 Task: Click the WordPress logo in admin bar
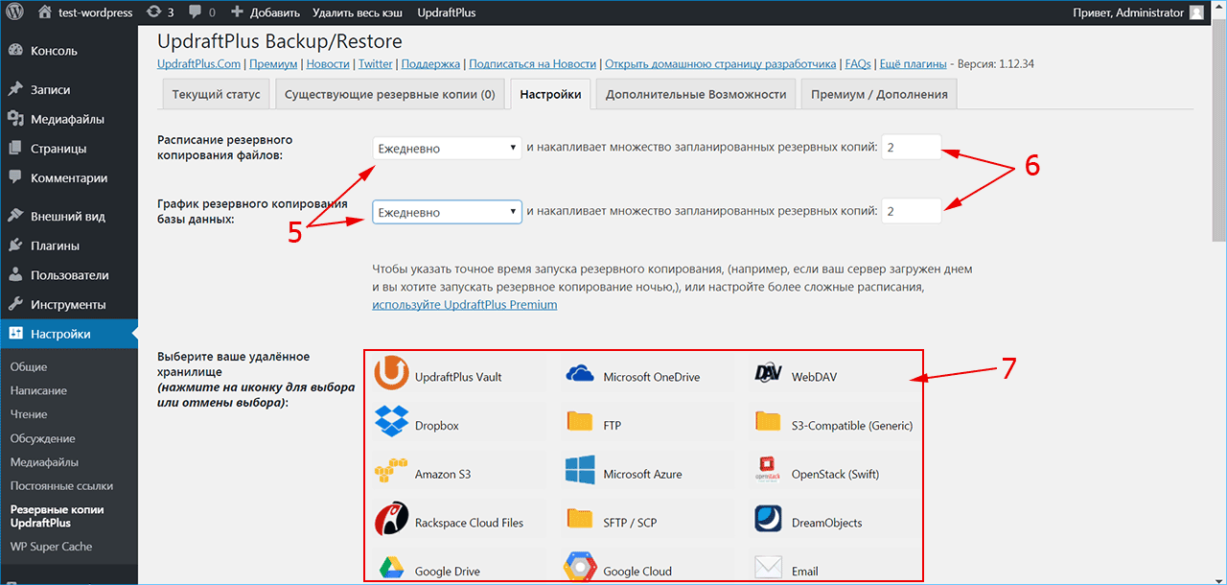[17, 12]
